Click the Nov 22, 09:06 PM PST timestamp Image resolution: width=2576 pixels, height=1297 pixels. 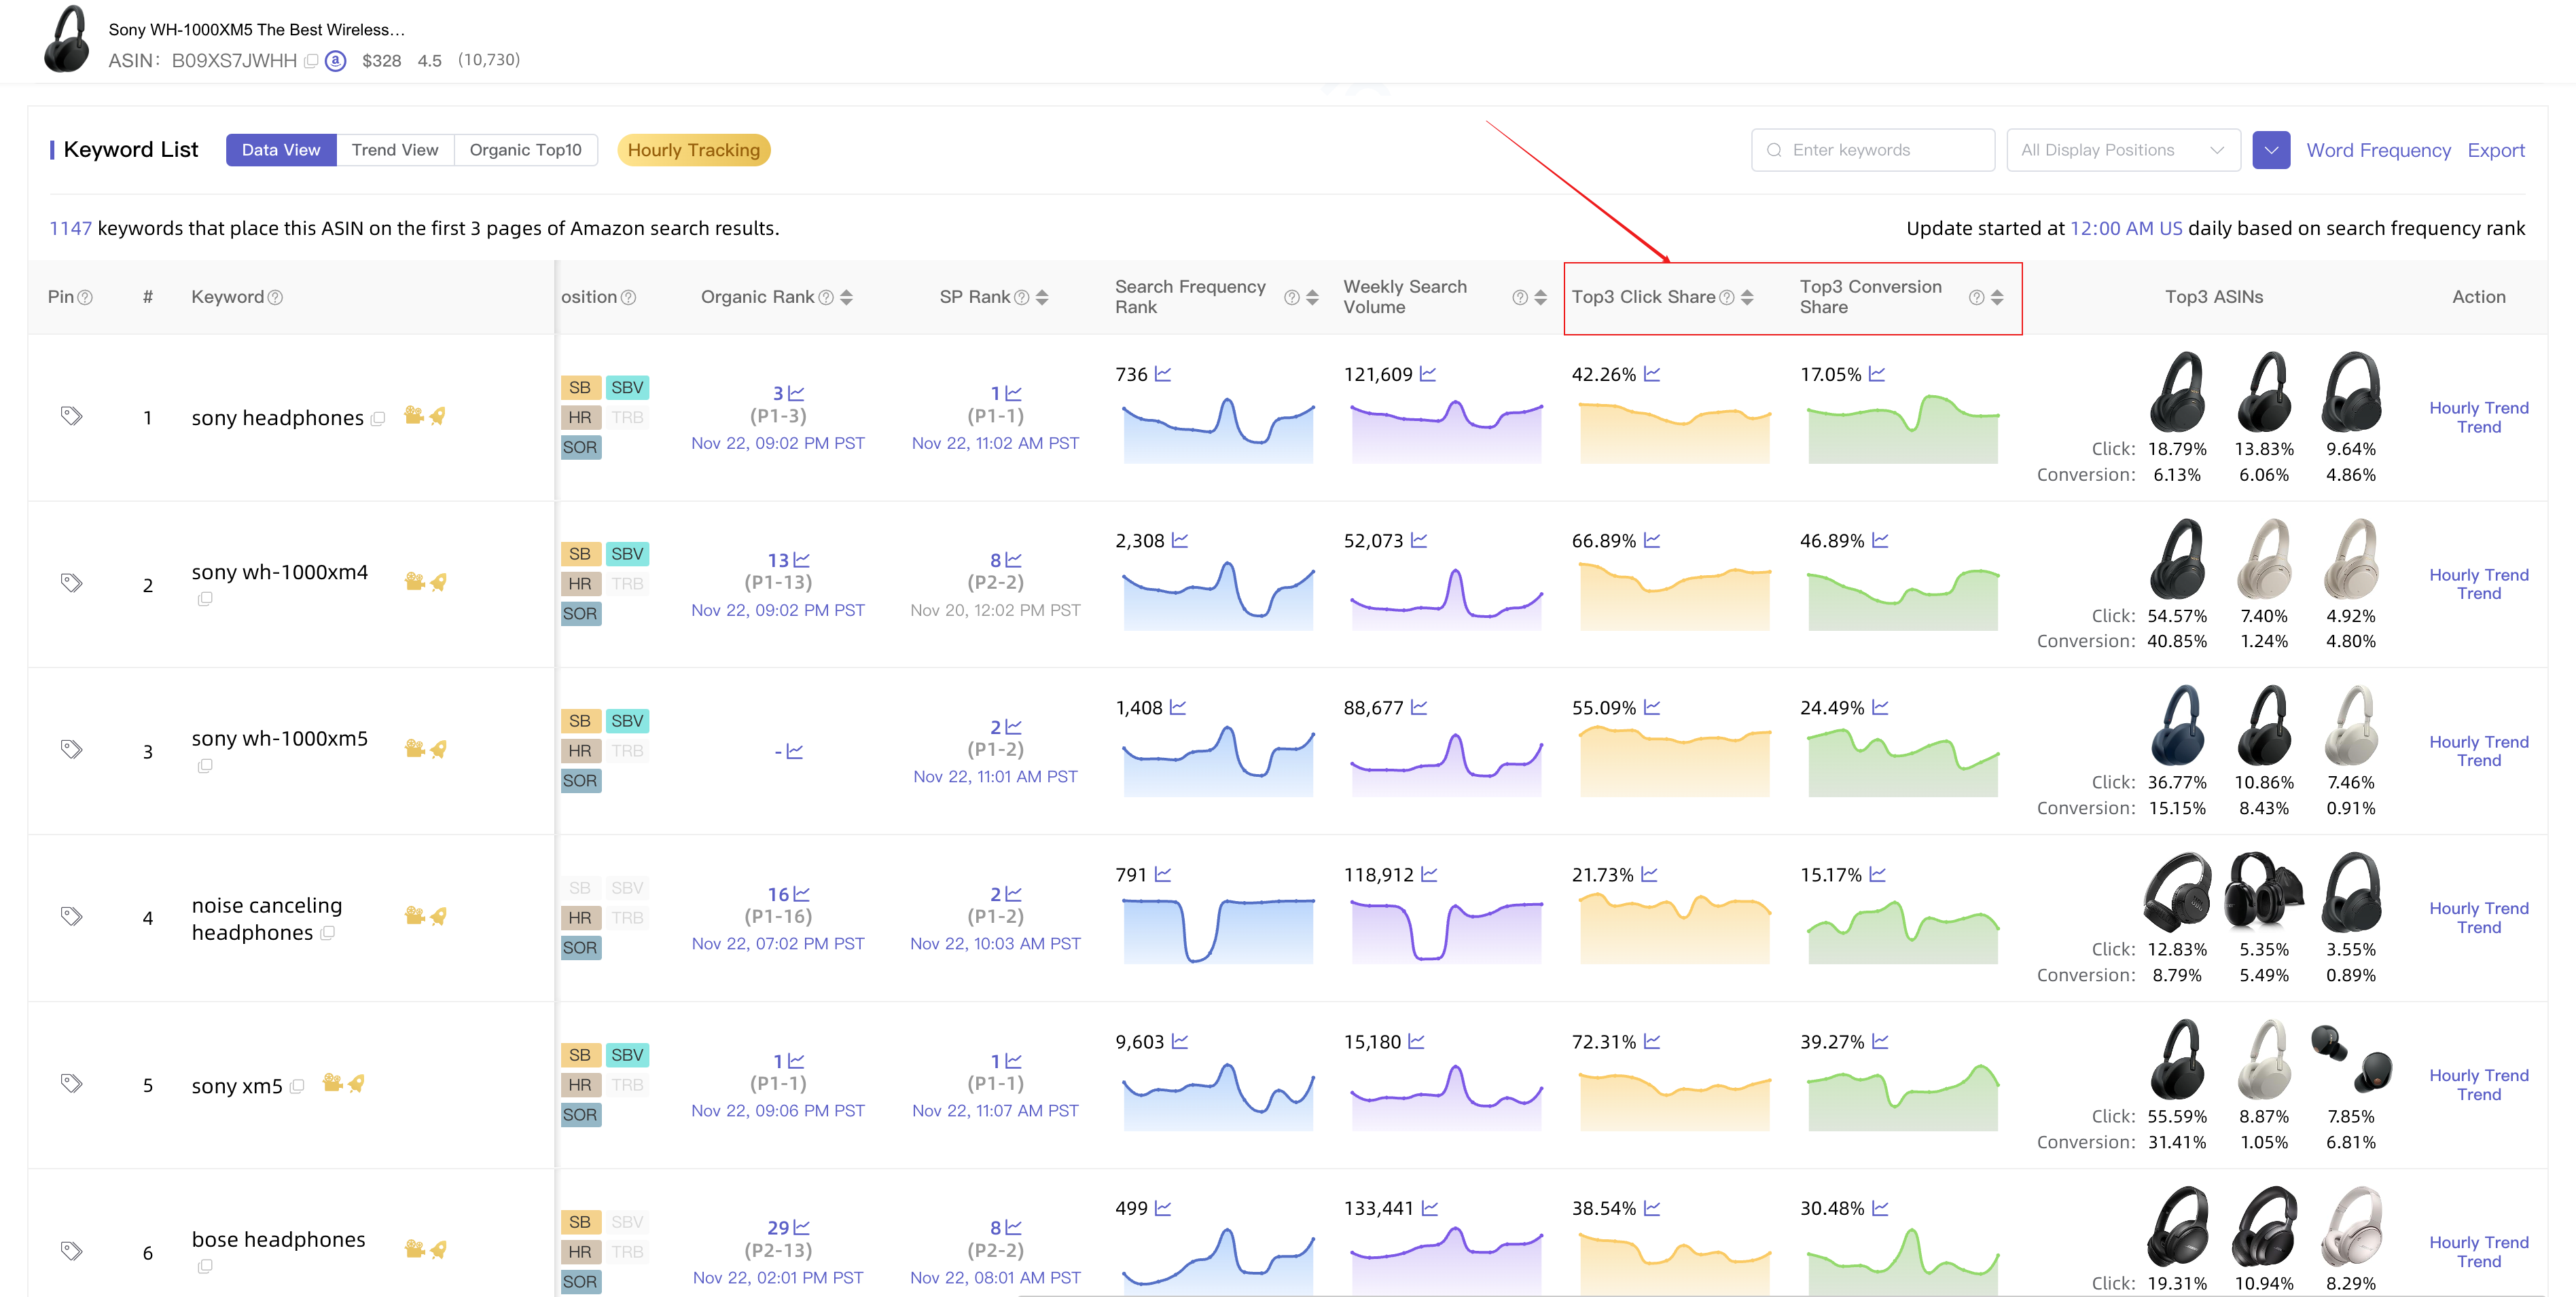click(778, 1111)
